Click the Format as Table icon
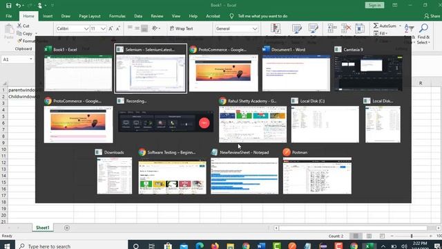This screenshot has width=442, height=249. coord(296,29)
